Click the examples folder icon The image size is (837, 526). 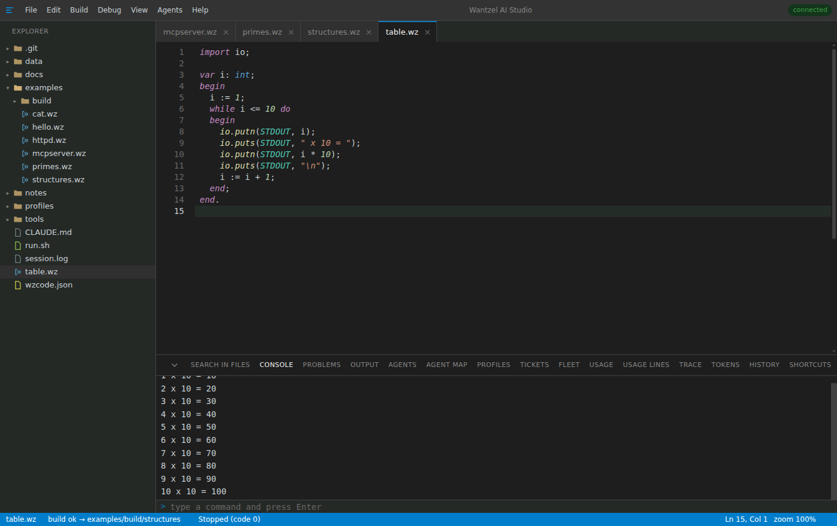coord(18,88)
